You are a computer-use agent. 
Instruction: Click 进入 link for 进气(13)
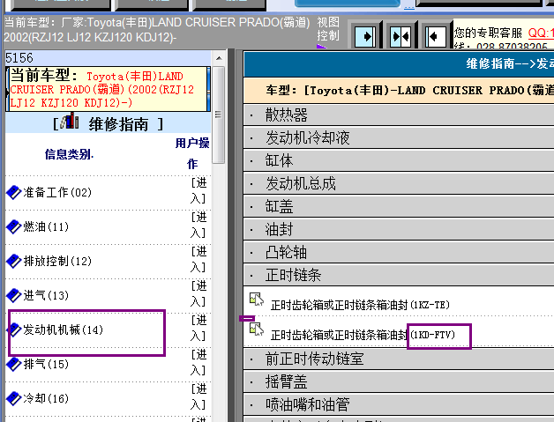coord(198,293)
